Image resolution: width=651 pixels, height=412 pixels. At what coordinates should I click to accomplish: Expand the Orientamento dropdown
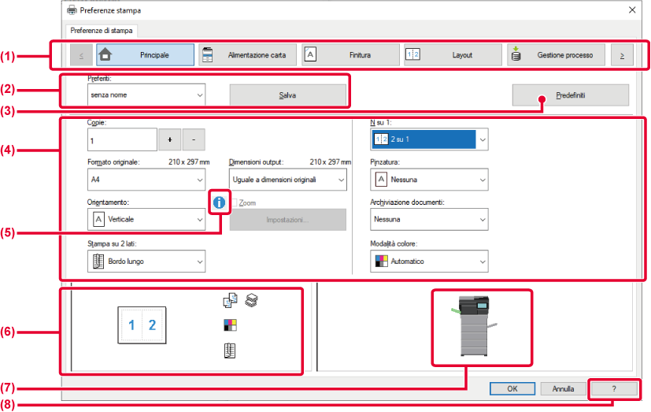146,219
